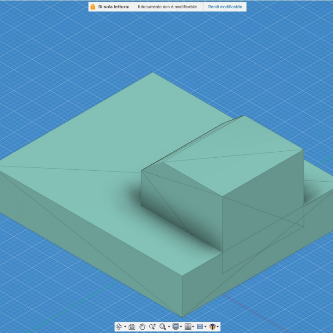The width and height of the screenshot is (333, 333).
Task: Select the Zoom tool with plus sign
Action: click(x=152, y=327)
